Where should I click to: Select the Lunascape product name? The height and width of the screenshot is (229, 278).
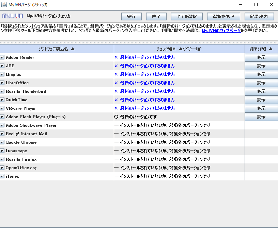coord(16,151)
